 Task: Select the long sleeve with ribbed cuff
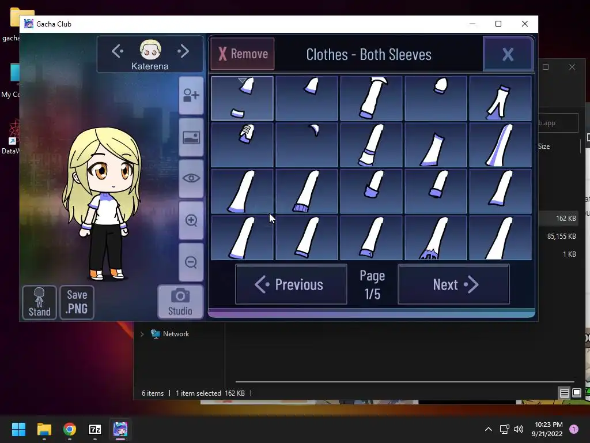[307, 192]
